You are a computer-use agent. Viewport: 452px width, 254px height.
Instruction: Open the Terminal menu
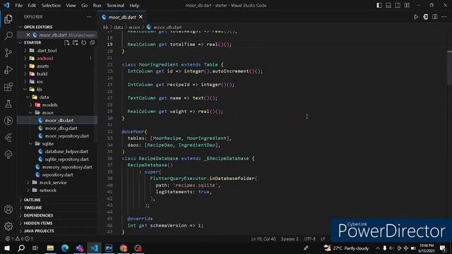[115, 6]
